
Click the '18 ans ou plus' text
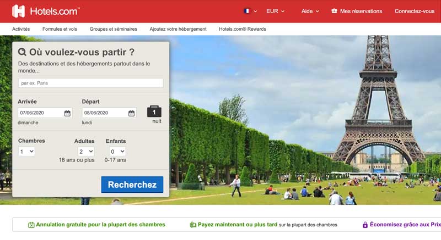coord(77,160)
